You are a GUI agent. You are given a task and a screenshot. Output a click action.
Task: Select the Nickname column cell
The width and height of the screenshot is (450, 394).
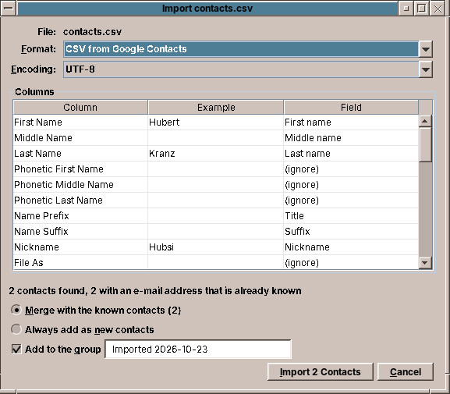[80, 247]
